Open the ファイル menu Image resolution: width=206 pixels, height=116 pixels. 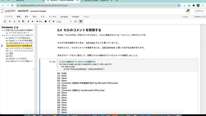pyautogui.click(x=9, y=17)
